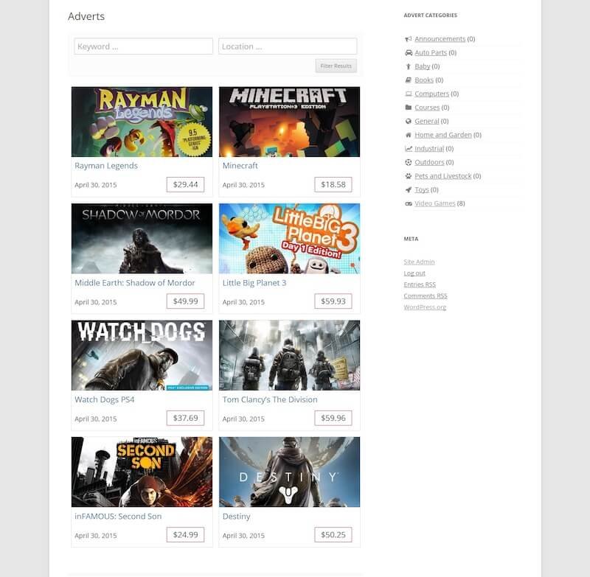Screen dimensions: 590x577
Task: Open Middle Earth: Shadow of Mordor title
Action: pos(135,283)
